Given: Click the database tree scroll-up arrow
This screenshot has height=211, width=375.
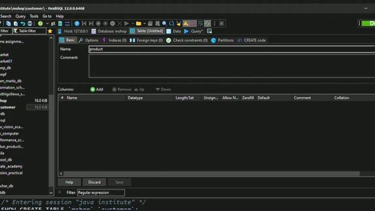Looking at the screenshot, I should (51, 38).
